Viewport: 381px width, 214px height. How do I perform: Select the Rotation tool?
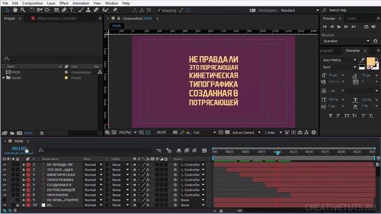32,10
